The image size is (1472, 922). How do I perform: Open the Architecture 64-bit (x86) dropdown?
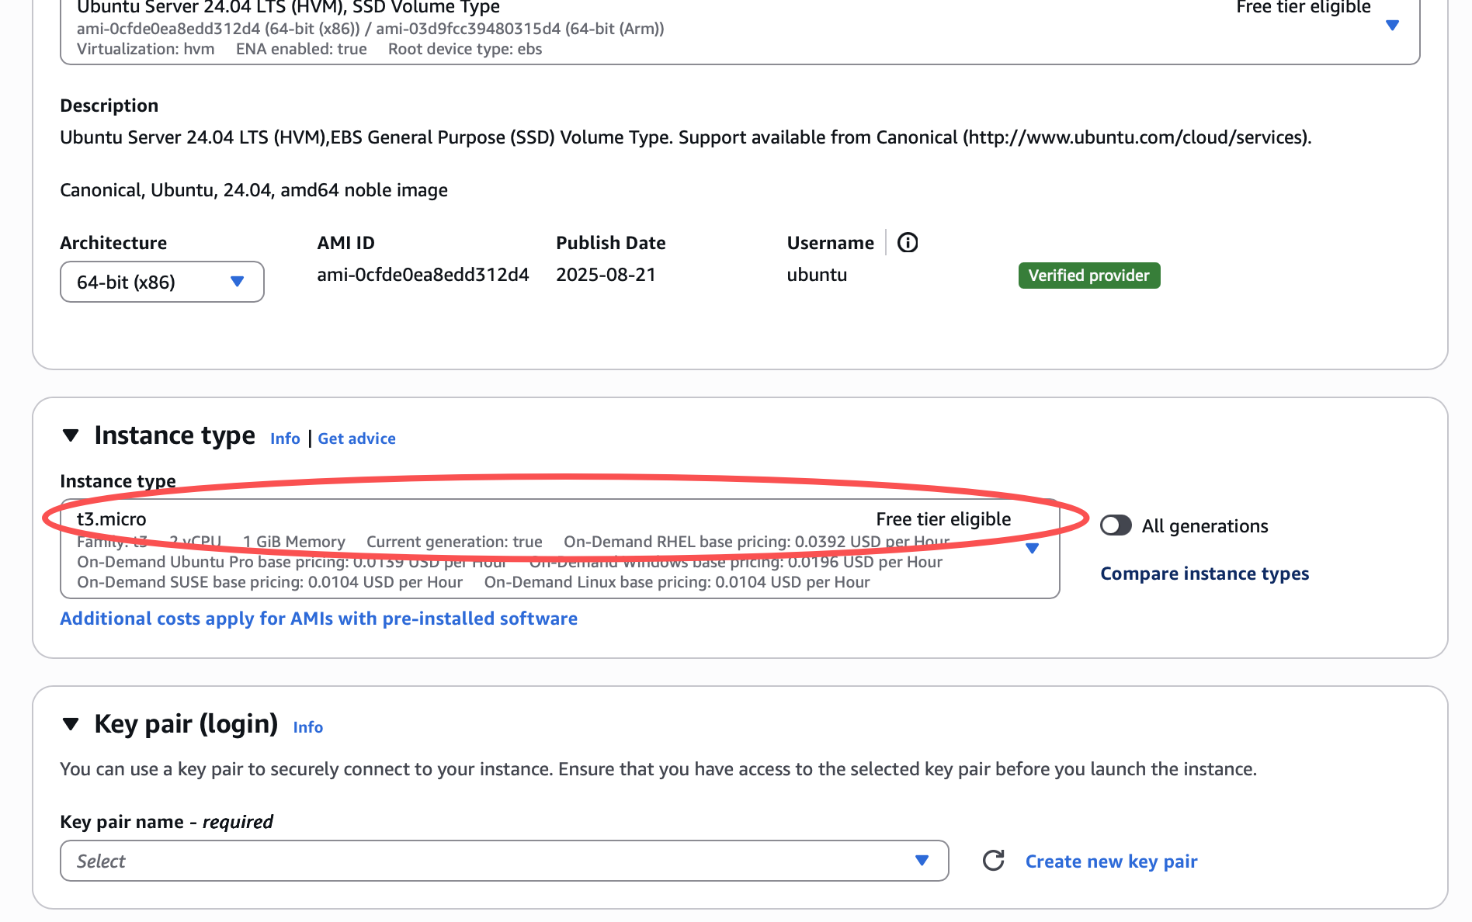click(161, 282)
